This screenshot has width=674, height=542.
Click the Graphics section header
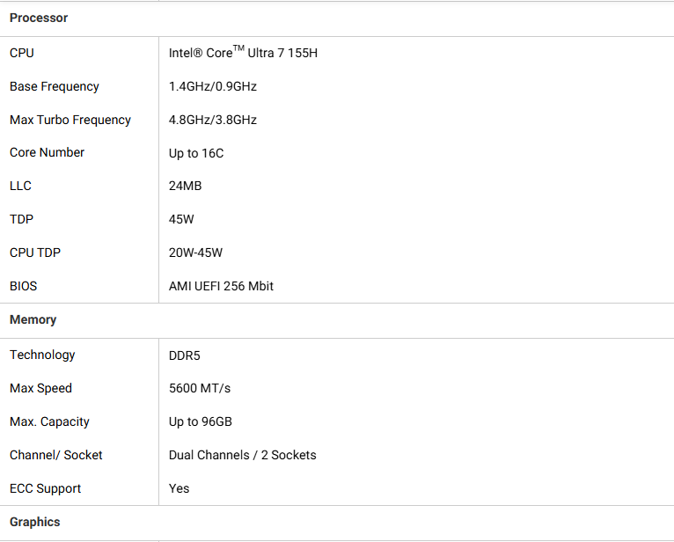(x=35, y=522)
